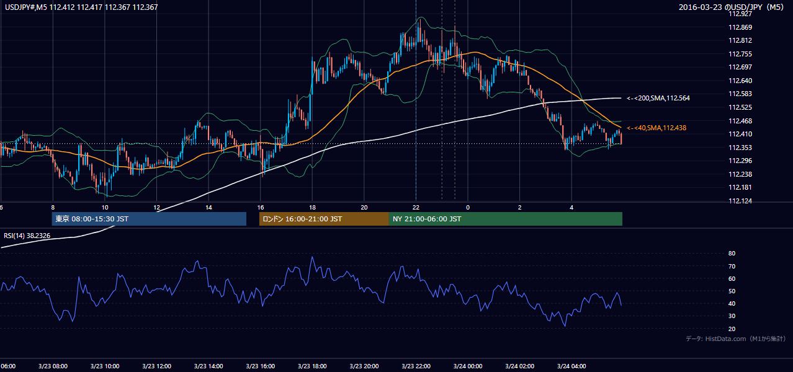This screenshot has width=793, height=372.
Task: Click RSI scale value 30
Action: coord(732,316)
